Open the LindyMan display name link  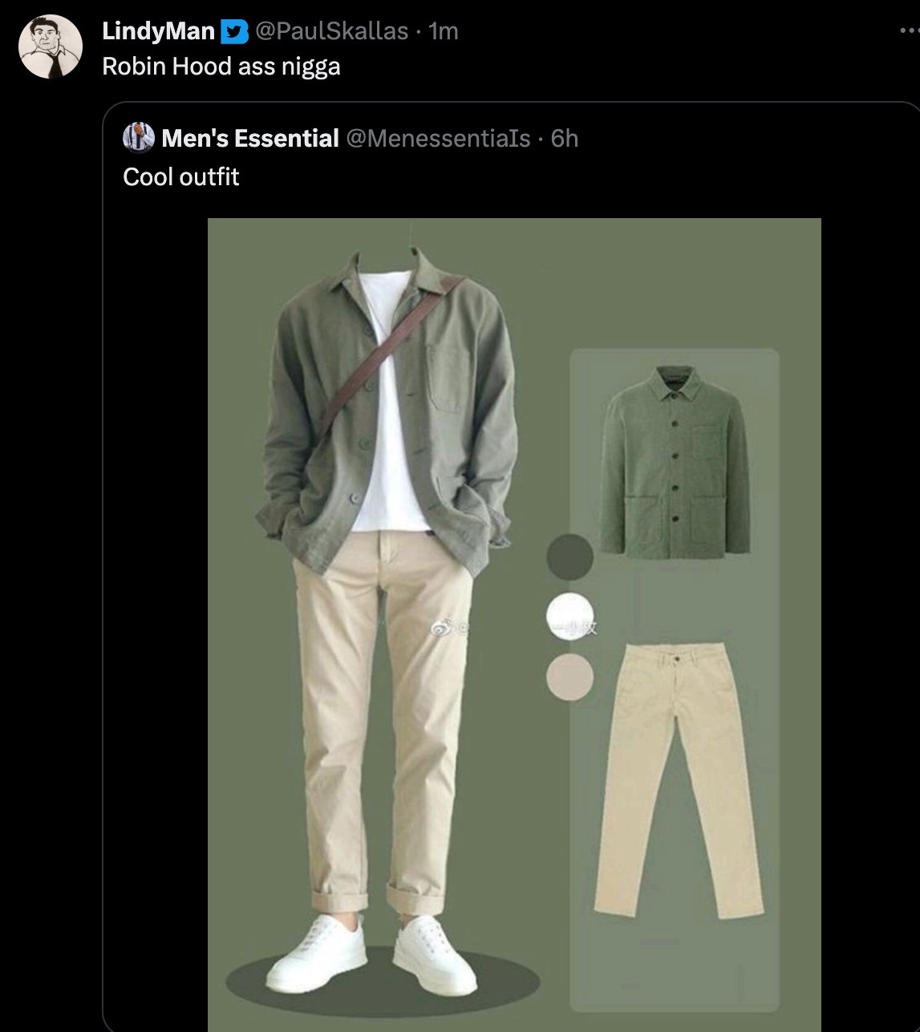click(158, 31)
